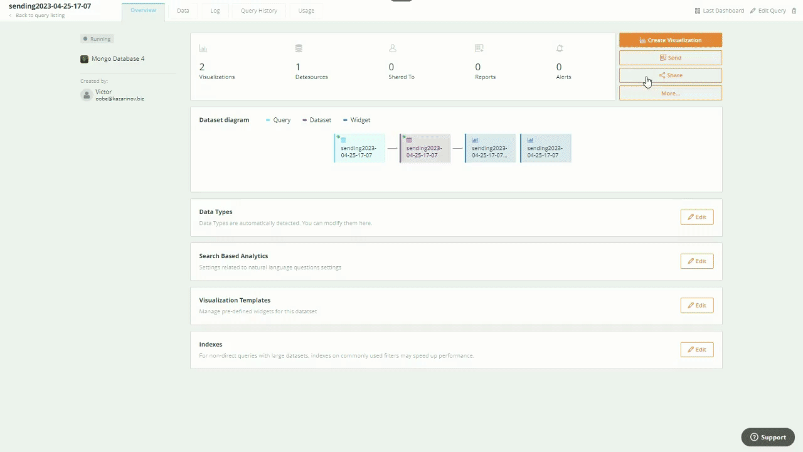Open the Support chat widget
The image size is (803, 452).
pyautogui.click(x=768, y=437)
